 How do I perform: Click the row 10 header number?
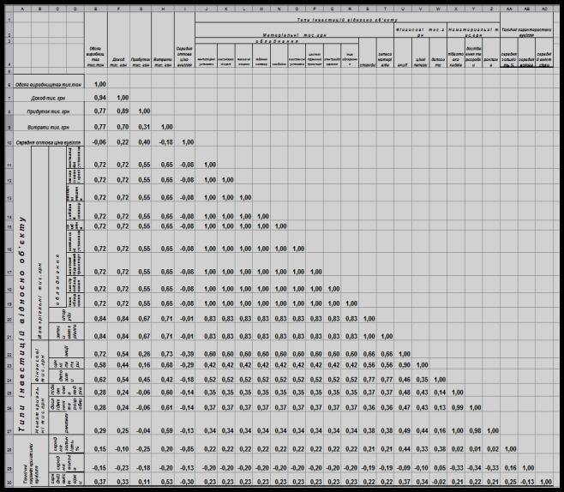pos(9,139)
